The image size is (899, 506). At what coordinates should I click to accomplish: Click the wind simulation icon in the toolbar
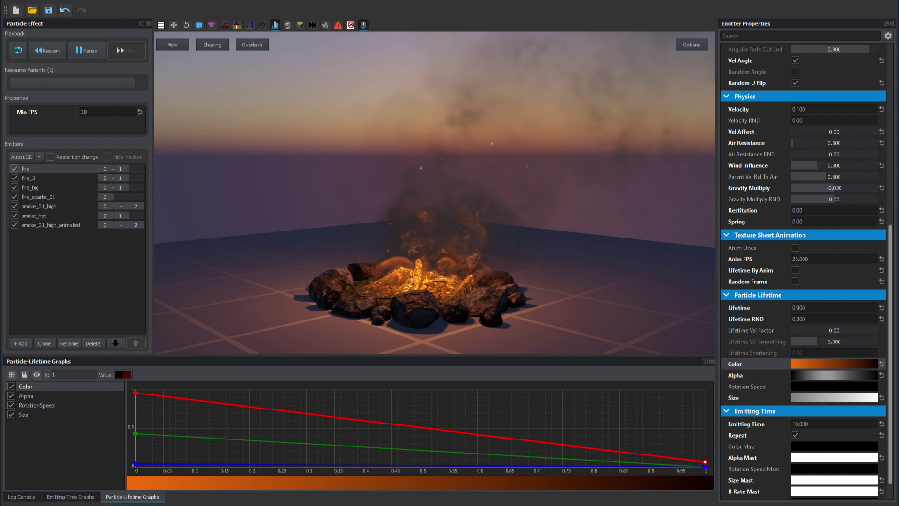[x=325, y=25]
